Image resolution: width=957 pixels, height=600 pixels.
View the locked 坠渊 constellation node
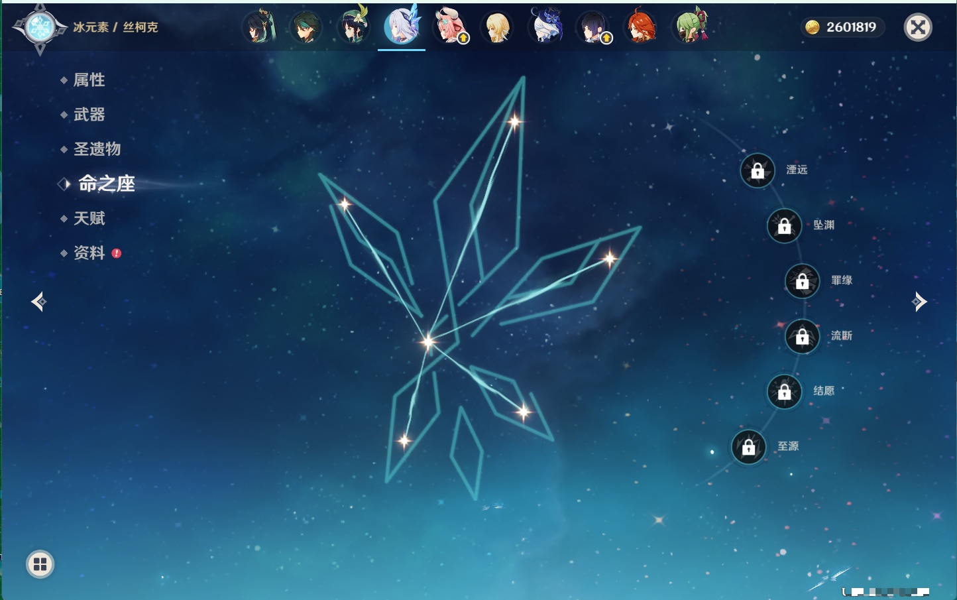pos(785,225)
